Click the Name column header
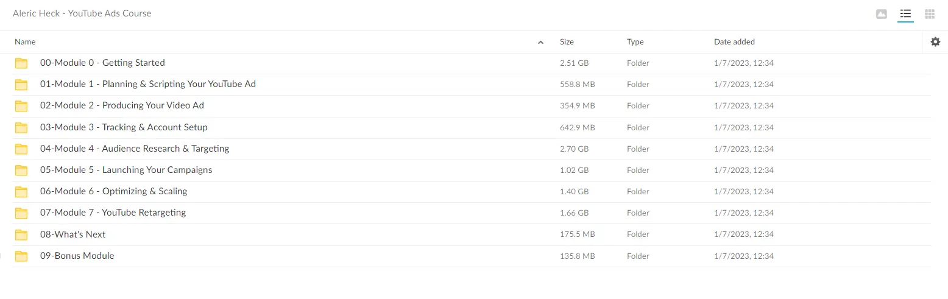This screenshot has width=948, height=299. (x=25, y=42)
